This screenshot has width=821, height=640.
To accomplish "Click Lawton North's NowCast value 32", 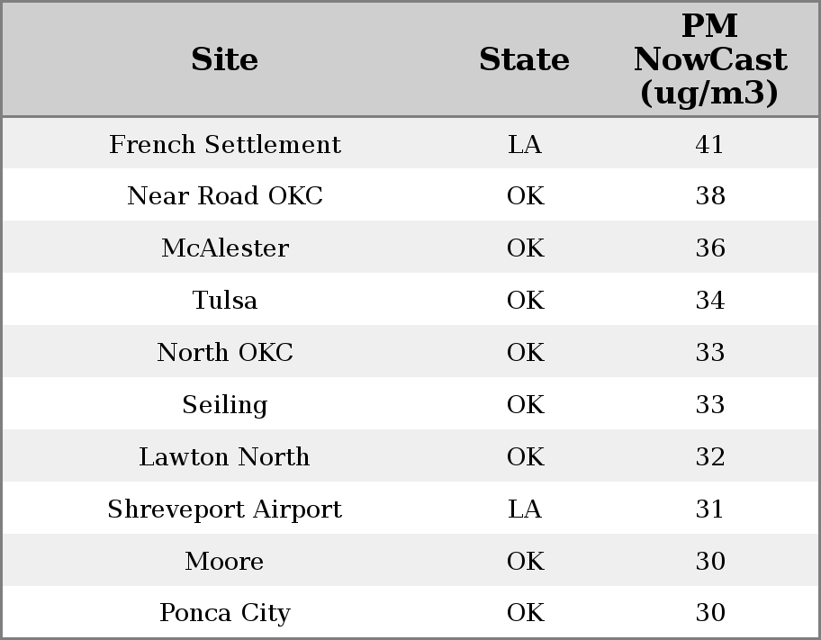I will pos(709,457).
